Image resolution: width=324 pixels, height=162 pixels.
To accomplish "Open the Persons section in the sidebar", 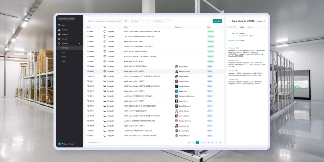I will (x=64, y=30).
